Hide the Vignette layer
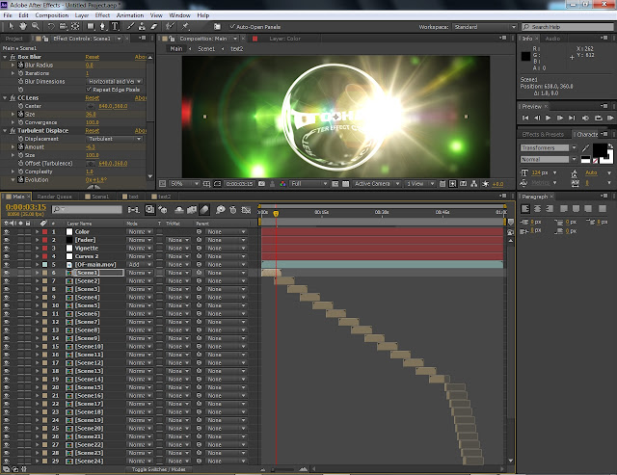Screen dimensions: 617x475 tap(7, 249)
